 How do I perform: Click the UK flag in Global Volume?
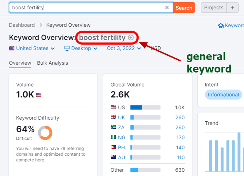pyautogui.click(x=113, y=117)
